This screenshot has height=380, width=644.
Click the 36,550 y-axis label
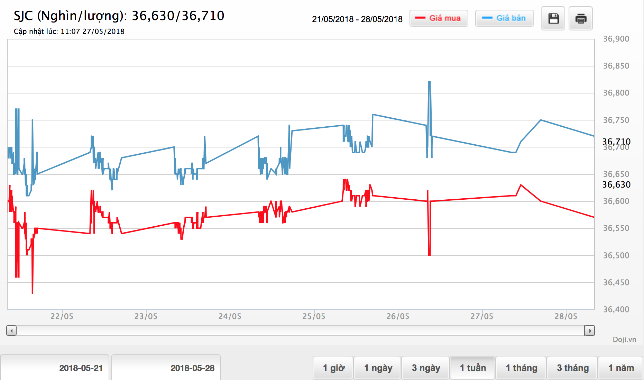pyautogui.click(x=616, y=228)
